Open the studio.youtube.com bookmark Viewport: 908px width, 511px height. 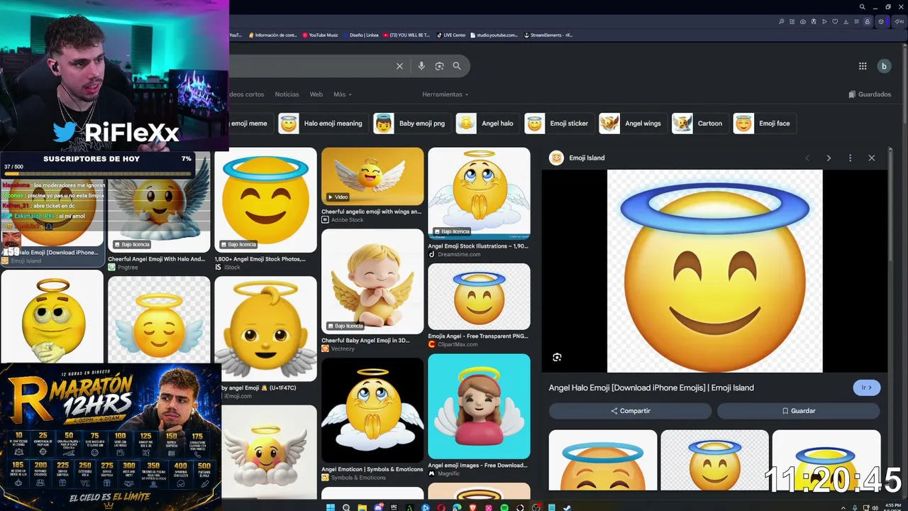pyautogui.click(x=494, y=35)
